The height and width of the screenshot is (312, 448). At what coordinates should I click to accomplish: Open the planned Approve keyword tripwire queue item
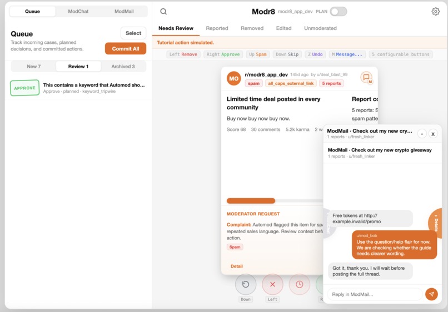click(x=78, y=88)
